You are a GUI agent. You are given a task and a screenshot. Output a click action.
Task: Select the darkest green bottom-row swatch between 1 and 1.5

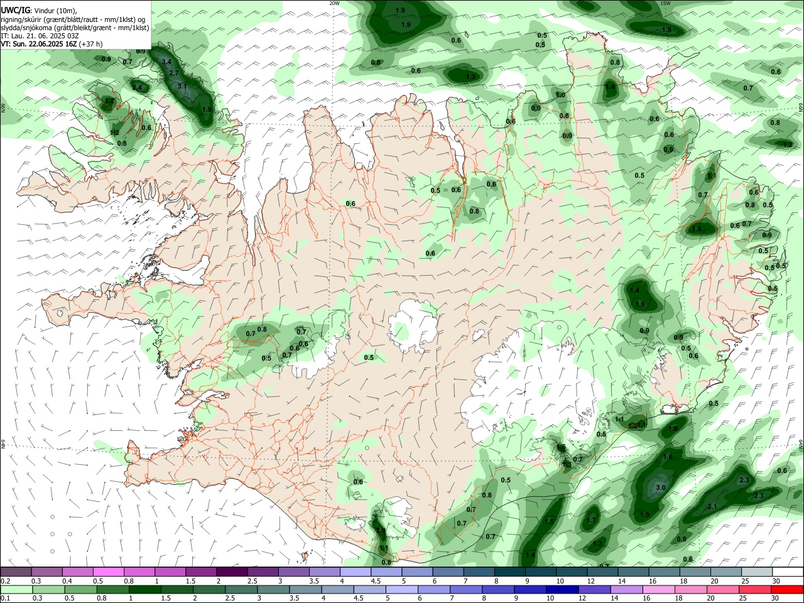click(x=144, y=589)
